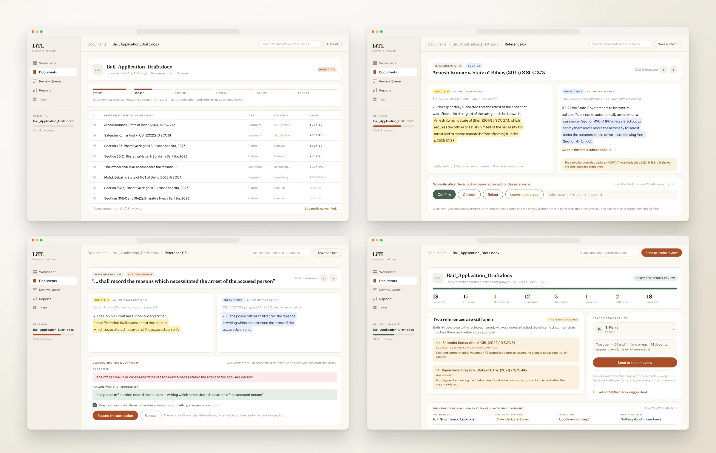Click the Correct button for Reference 07
The height and width of the screenshot is (453, 716).
pyautogui.click(x=469, y=195)
